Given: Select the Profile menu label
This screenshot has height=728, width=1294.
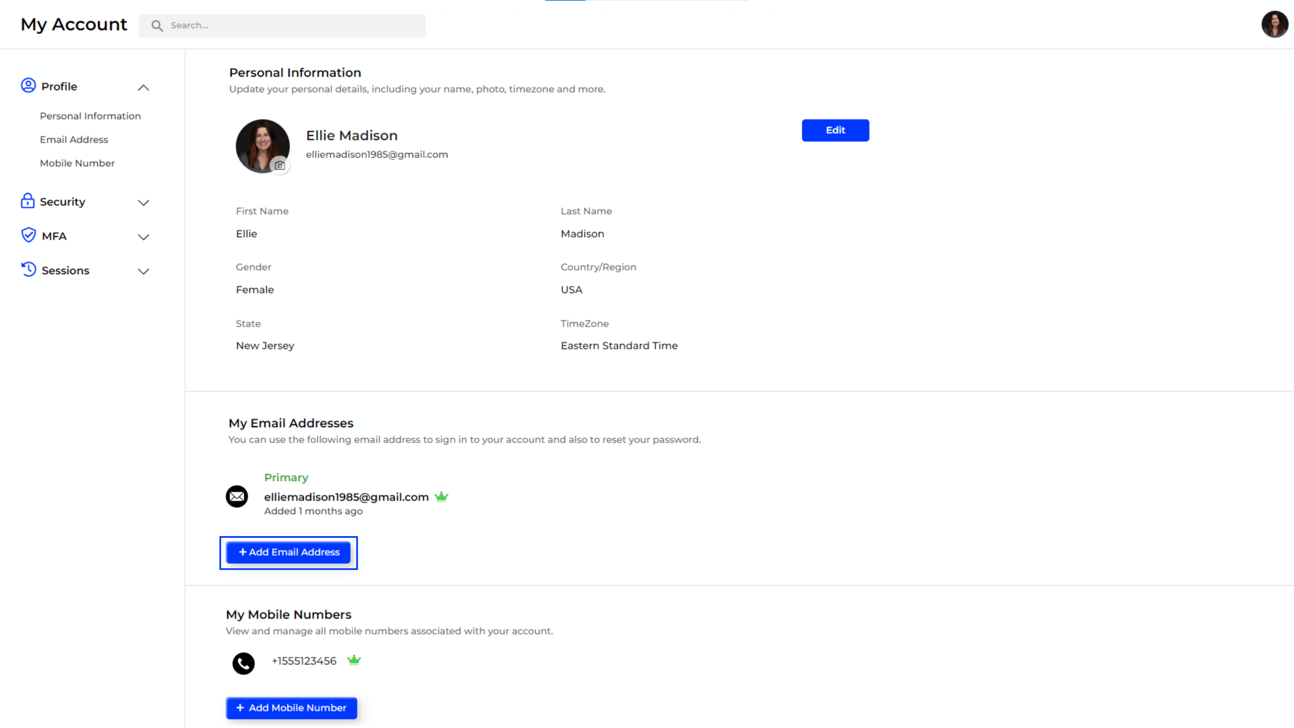Looking at the screenshot, I should click(x=59, y=86).
